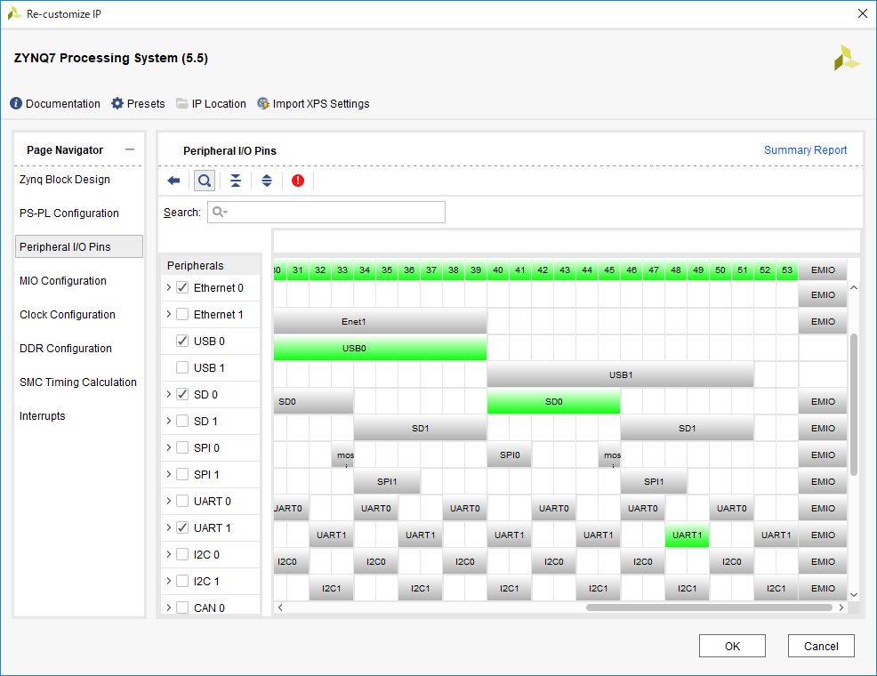Image resolution: width=877 pixels, height=676 pixels.
Task: Click the back arrow toolbar icon
Action: 174,181
